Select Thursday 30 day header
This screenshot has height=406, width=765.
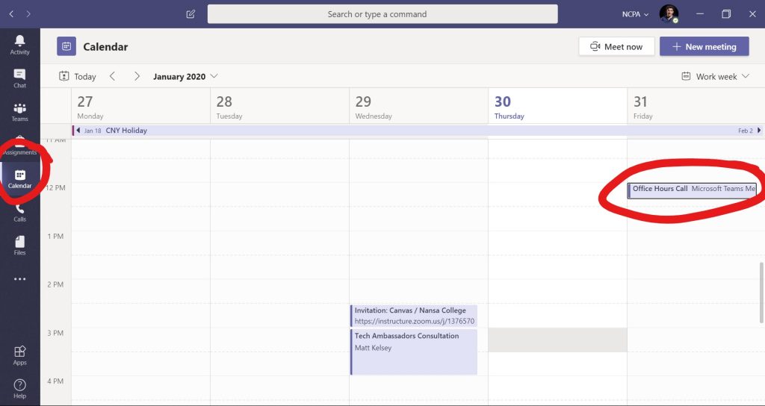point(557,107)
